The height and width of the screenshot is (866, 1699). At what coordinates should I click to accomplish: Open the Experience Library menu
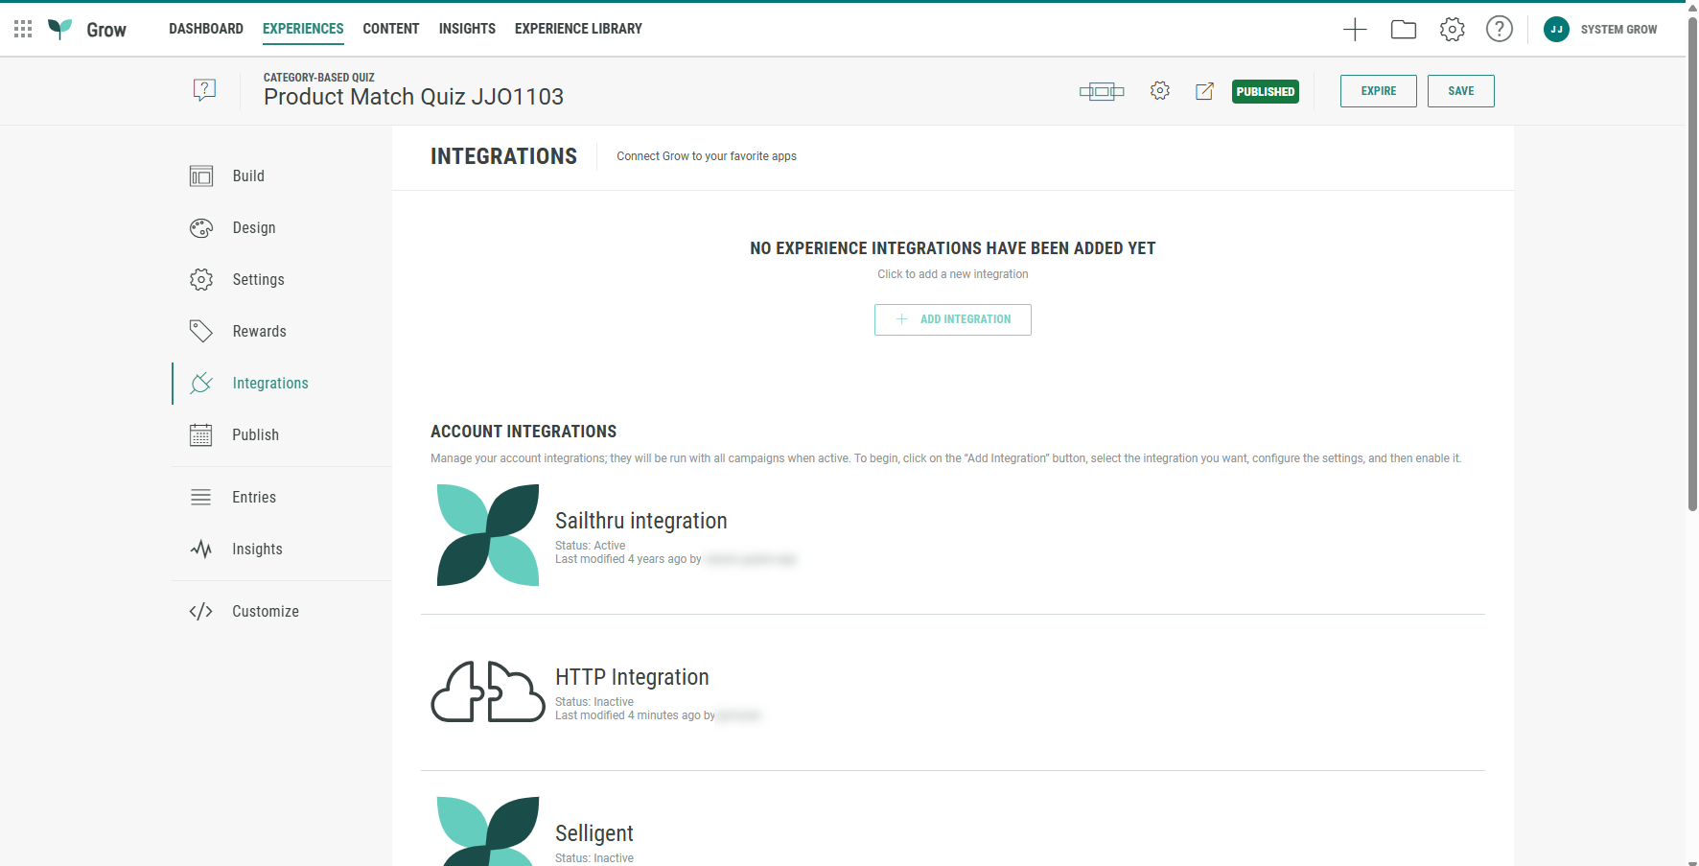[x=578, y=29]
